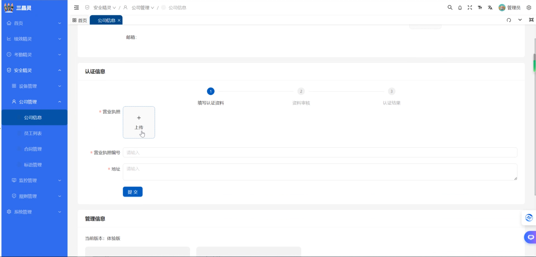Open the floating chat support icon
Screen dimensions: 536x257
(530, 237)
